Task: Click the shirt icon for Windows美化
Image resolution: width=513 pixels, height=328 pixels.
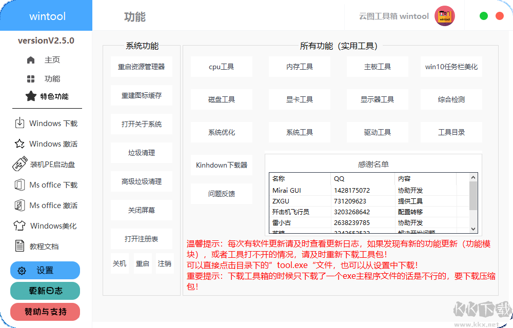Action: point(19,225)
